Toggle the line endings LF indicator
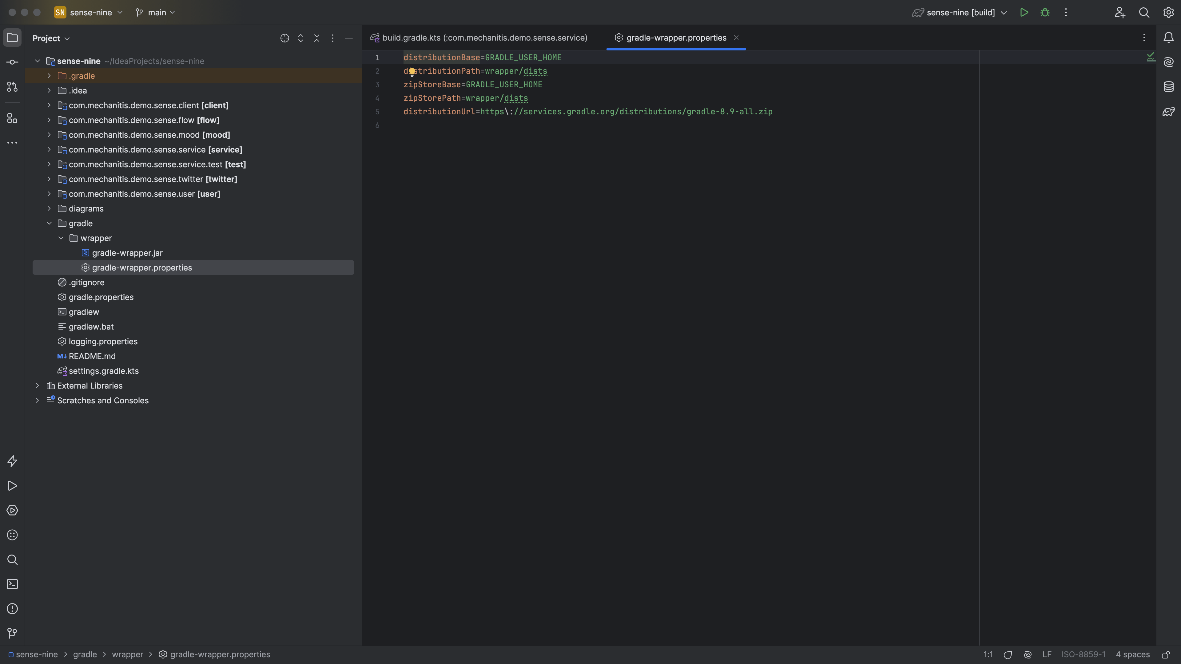This screenshot has width=1181, height=664. 1047,654
